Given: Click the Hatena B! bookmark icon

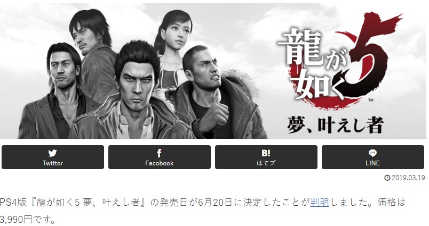Looking at the screenshot, I should pos(266,153).
